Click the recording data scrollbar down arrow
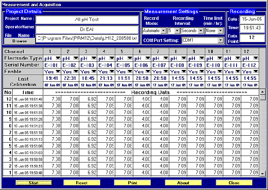The width and height of the screenshot is (268, 190). pyautogui.click(x=263, y=174)
